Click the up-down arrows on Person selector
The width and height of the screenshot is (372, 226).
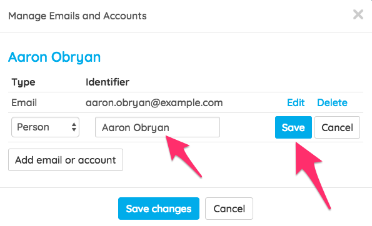pyautogui.click(x=74, y=127)
